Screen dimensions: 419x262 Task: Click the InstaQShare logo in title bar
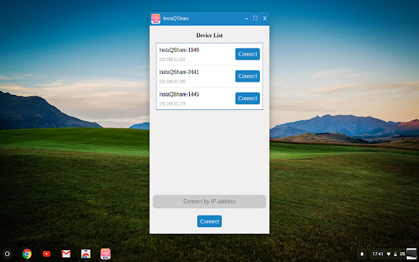[156, 18]
